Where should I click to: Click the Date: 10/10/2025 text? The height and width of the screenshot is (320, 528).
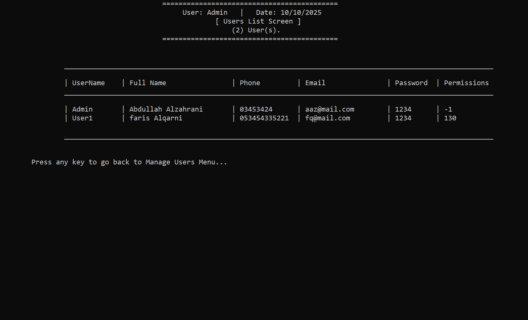289,13
